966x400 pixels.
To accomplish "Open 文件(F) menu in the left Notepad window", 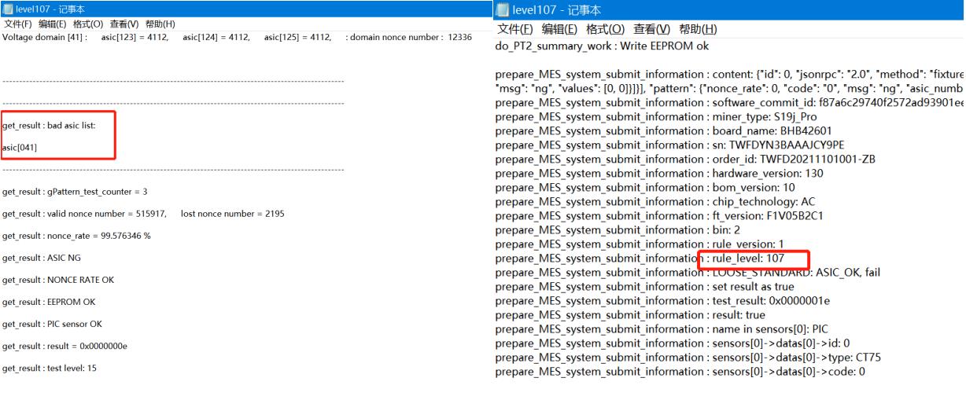I will tap(17, 24).
